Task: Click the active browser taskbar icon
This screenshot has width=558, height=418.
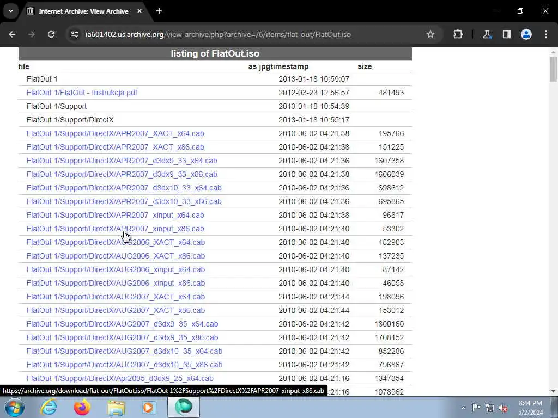Action: point(183,407)
